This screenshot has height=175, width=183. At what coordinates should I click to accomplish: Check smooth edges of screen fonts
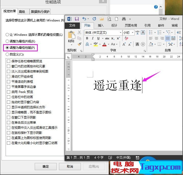(x=8, y=87)
